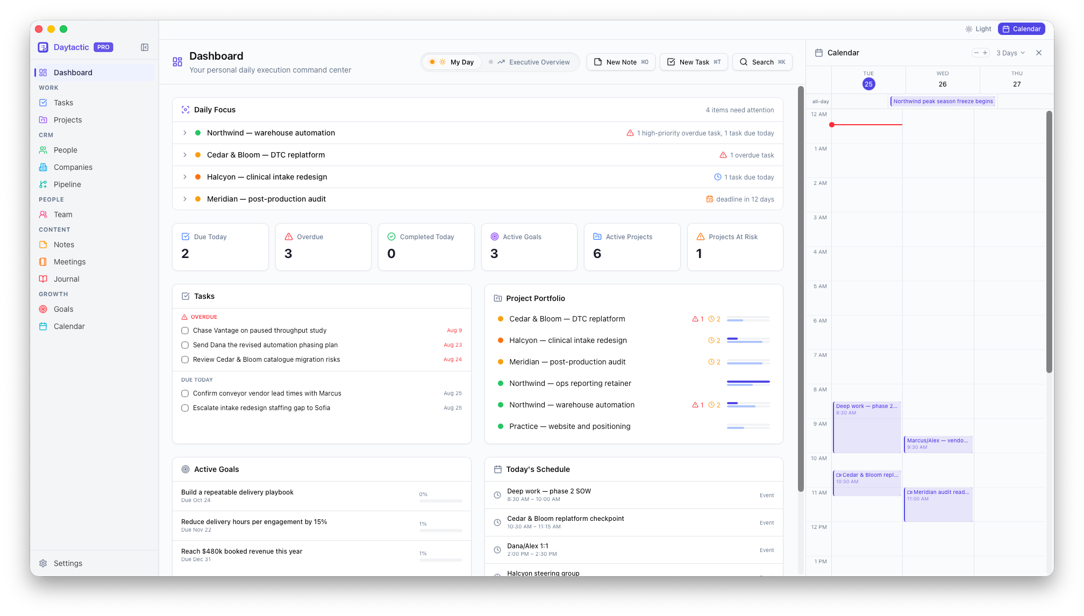
Task: Open People in the CRM section
Action: 94,150
